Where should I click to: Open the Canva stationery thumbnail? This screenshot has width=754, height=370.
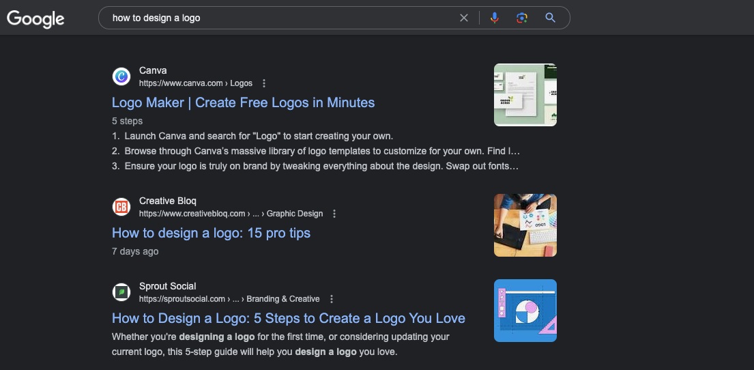[525, 95]
